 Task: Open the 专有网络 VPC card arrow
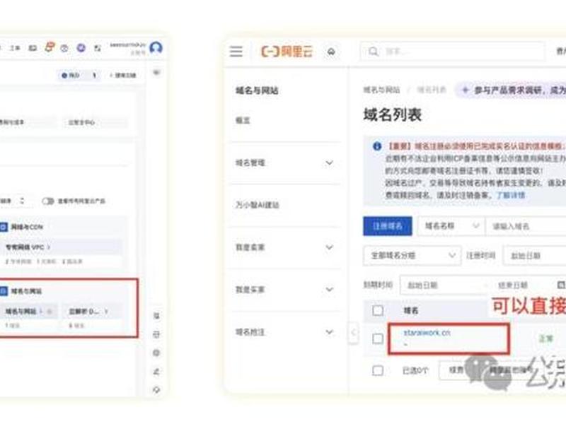[49, 247]
